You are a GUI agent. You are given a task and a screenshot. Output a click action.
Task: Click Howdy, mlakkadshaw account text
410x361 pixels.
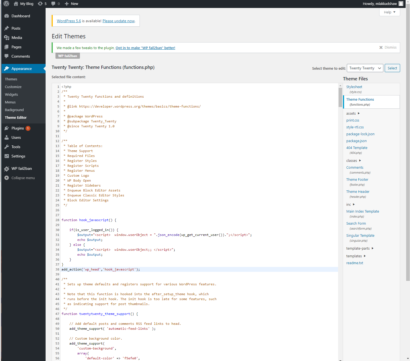point(380,4)
